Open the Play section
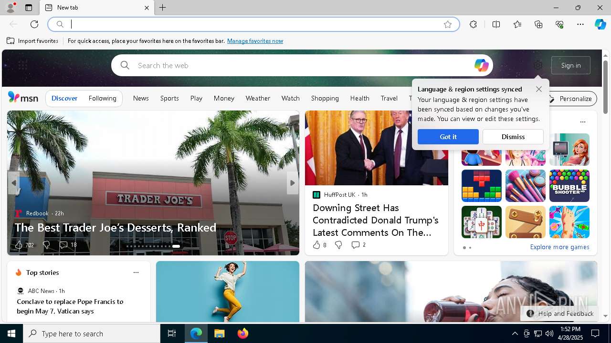Screen dimensions: 611x343 [x=196, y=98]
